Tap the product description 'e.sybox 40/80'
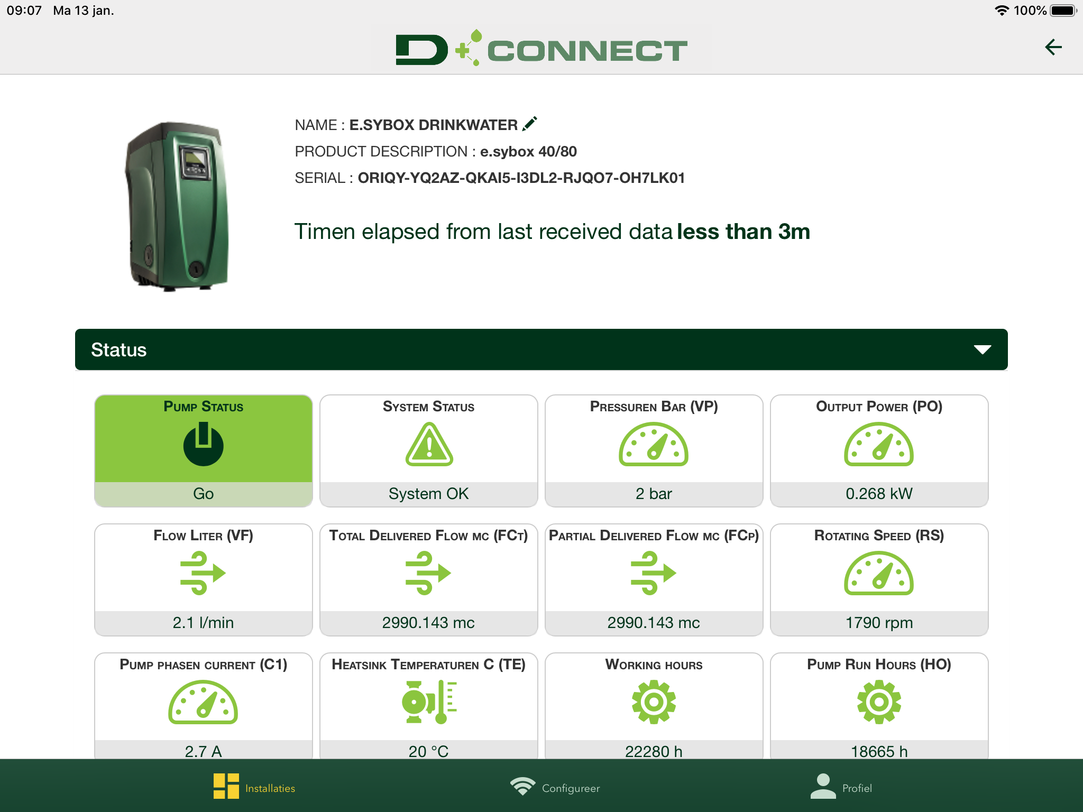This screenshot has height=812, width=1083. pyautogui.click(x=528, y=152)
